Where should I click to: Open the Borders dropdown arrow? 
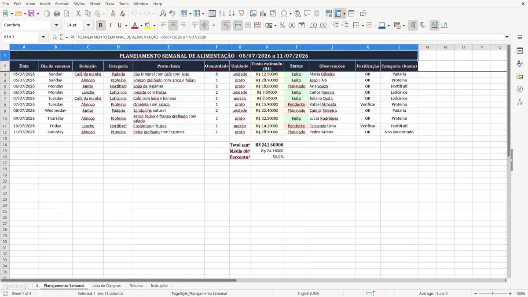363,26
